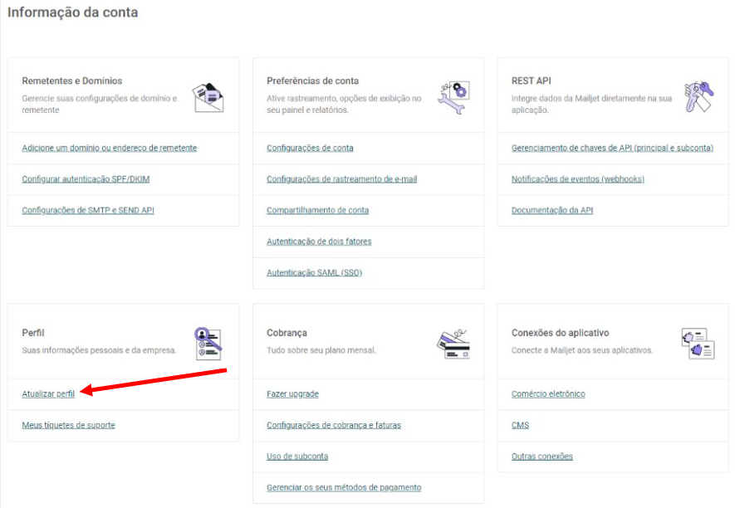Open Configurações de cobrança e faturas
The height and width of the screenshot is (508, 735).
334,425
